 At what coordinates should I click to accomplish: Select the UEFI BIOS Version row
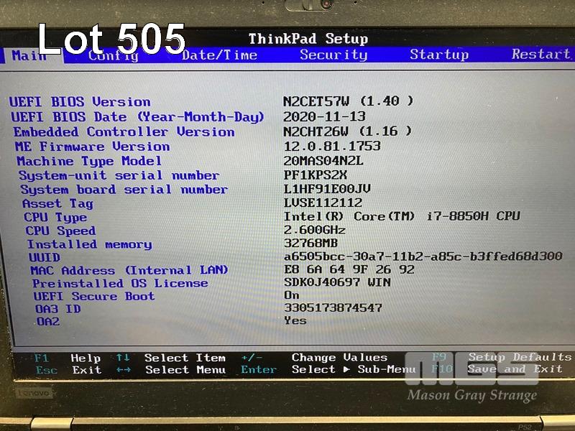coord(80,102)
